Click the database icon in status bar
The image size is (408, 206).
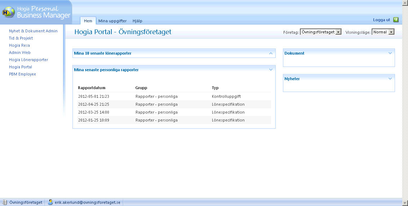[4, 202]
